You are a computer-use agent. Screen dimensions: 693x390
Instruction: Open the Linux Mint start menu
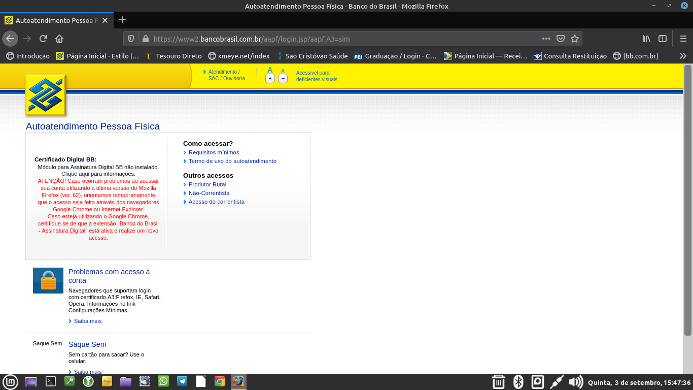10,382
